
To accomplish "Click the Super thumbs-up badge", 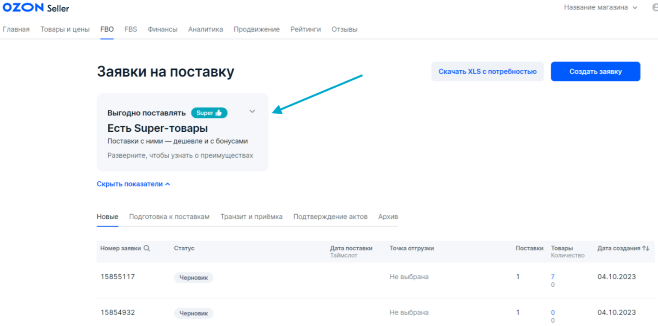I will click(x=209, y=113).
